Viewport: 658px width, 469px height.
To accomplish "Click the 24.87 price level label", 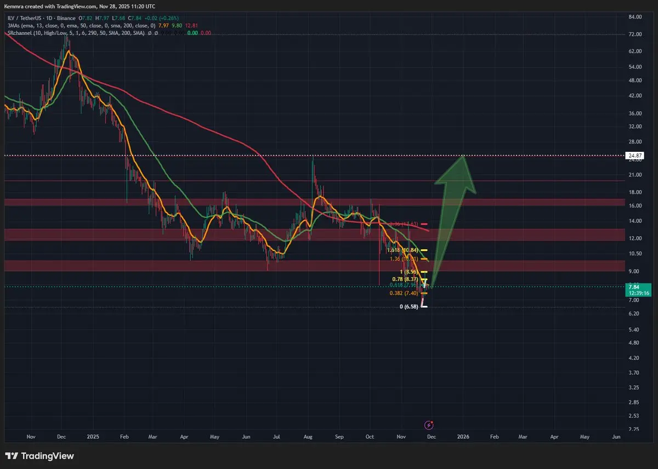I will 636,156.
